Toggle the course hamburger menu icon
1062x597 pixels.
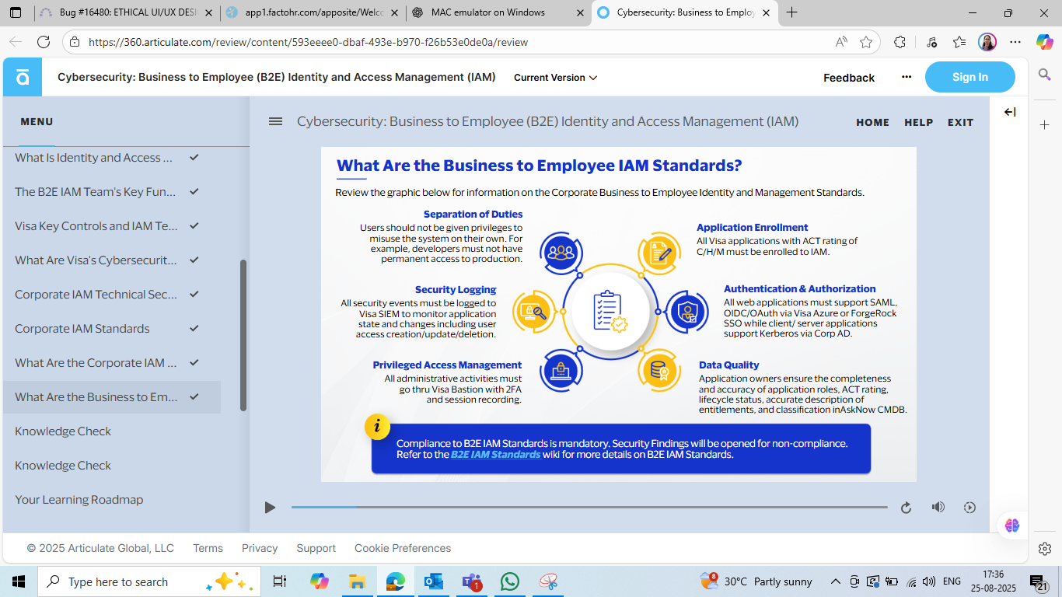click(275, 121)
